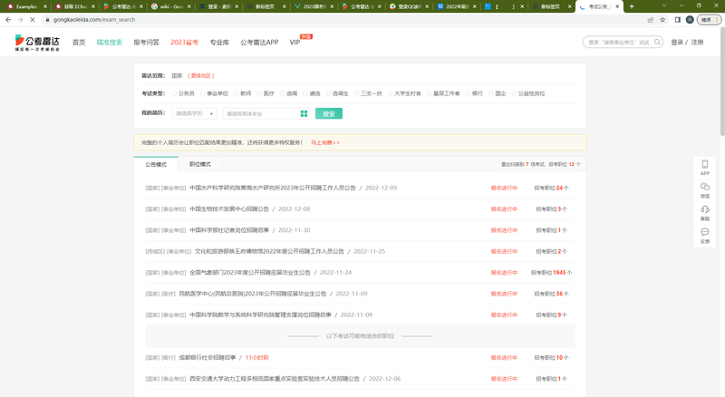725x397 pixels.
Task: Open the green grid major picker icon
Action: [304, 114]
